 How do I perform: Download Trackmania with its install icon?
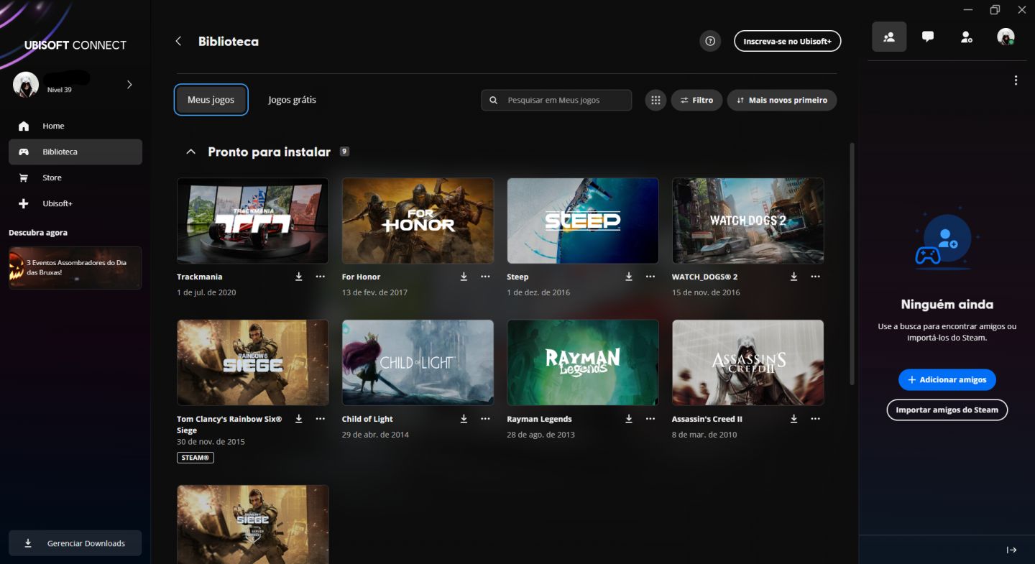click(x=299, y=277)
